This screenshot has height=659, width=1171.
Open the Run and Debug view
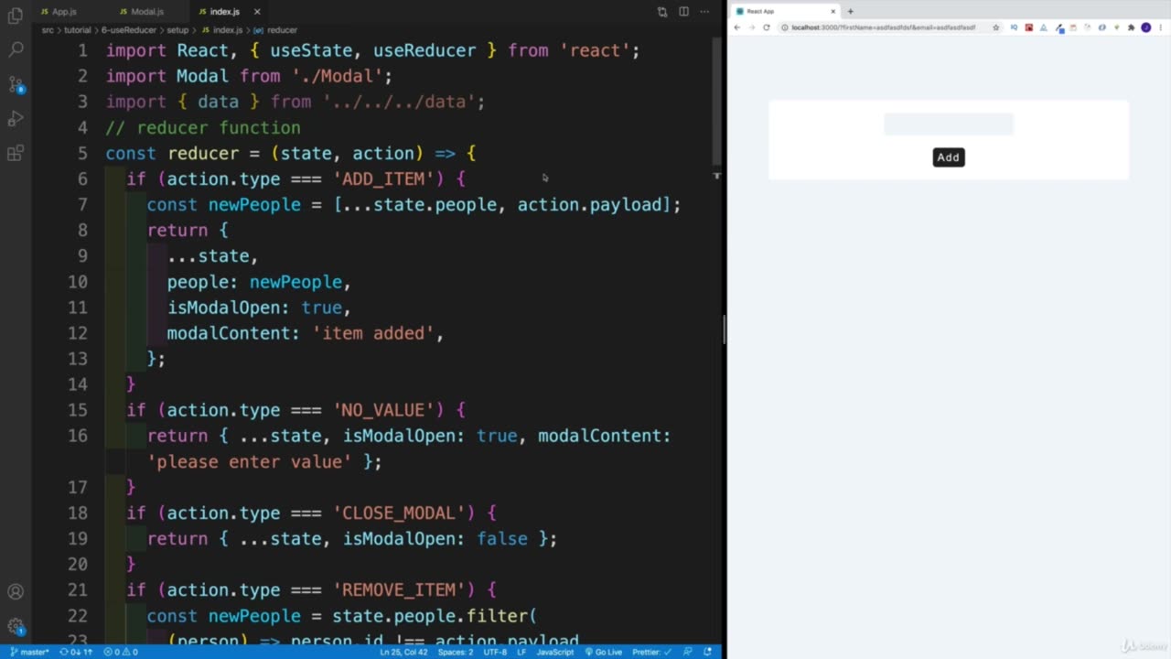pos(16,119)
